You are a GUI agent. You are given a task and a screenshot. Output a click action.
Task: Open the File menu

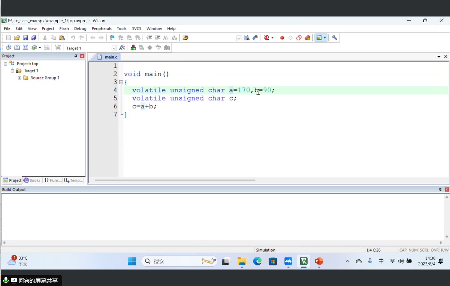point(7,28)
